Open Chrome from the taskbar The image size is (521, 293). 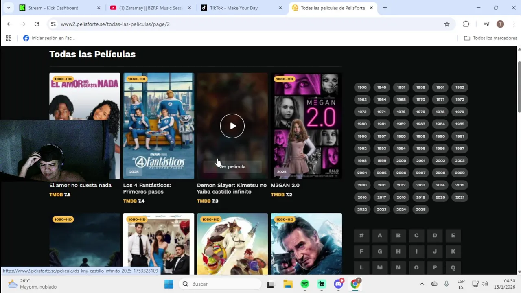(x=355, y=284)
